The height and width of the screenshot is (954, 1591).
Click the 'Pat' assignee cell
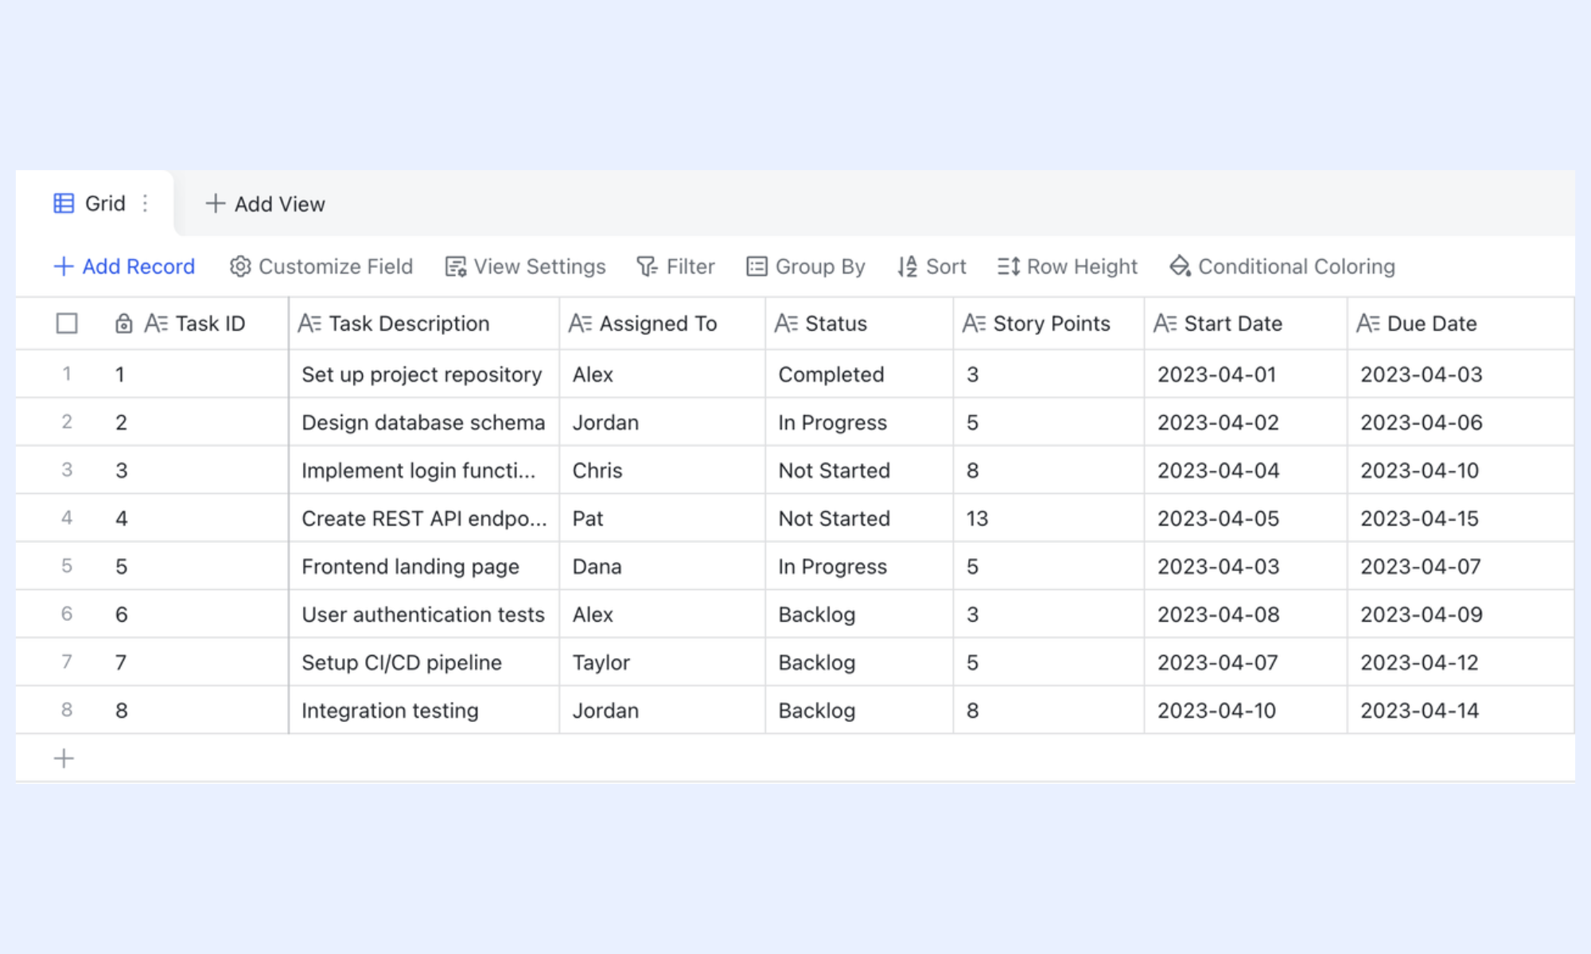662,518
